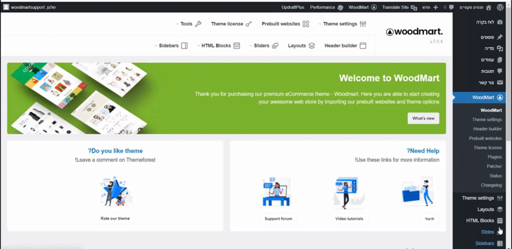Open Header builder submenu item
The width and height of the screenshot is (512, 249).
(x=487, y=129)
